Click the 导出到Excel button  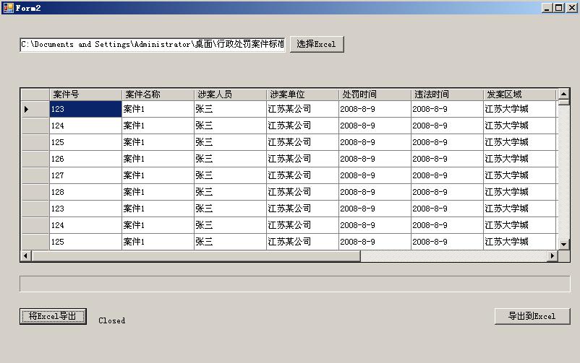[532, 317]
